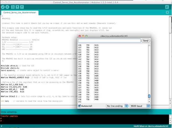Viewport: 172px width, 128px height.
Task: Create a New sketch with the toolbar icon
Action: point(13,7)
